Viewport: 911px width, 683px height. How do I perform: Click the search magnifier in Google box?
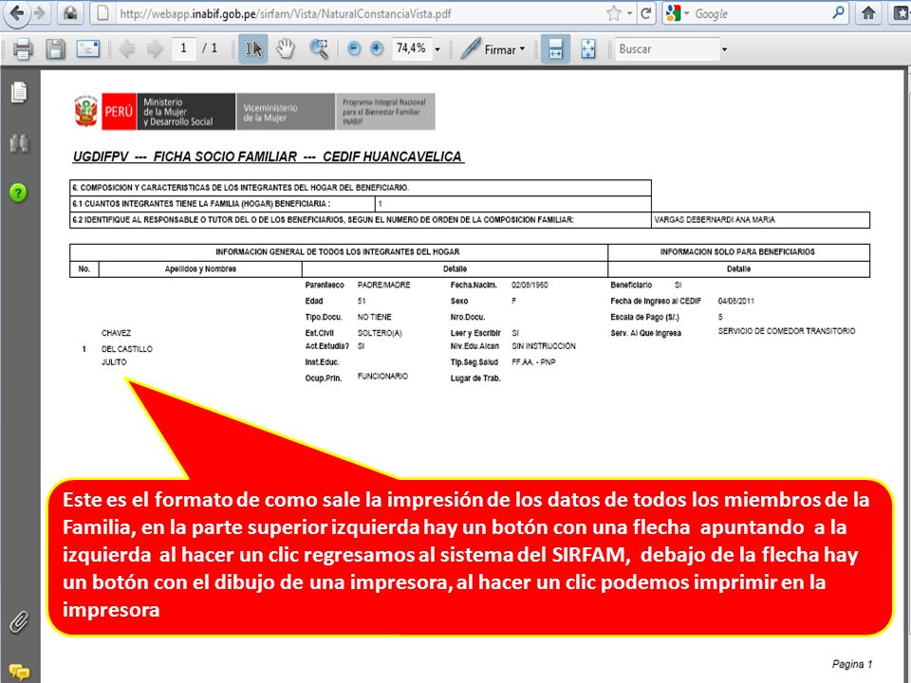click(838, 12)
